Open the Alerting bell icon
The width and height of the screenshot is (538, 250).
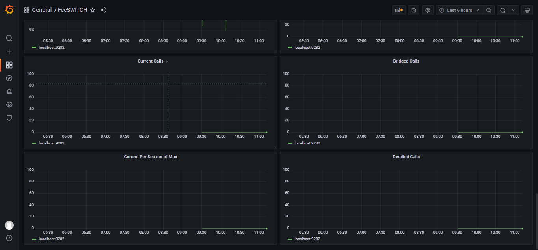[x=9, y=91]
